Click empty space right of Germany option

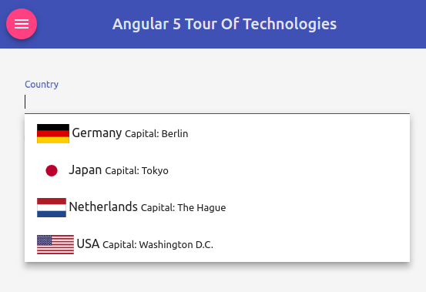click(299, 133)
